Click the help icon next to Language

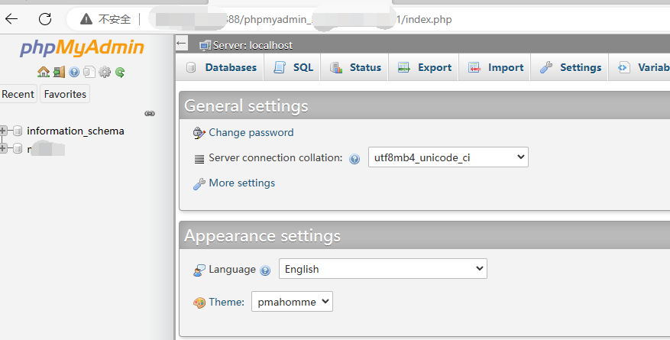[265, 270]
